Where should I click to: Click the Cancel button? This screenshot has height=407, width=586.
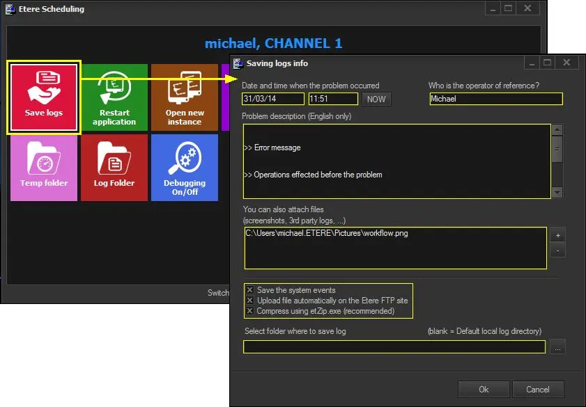coord(538,390)
